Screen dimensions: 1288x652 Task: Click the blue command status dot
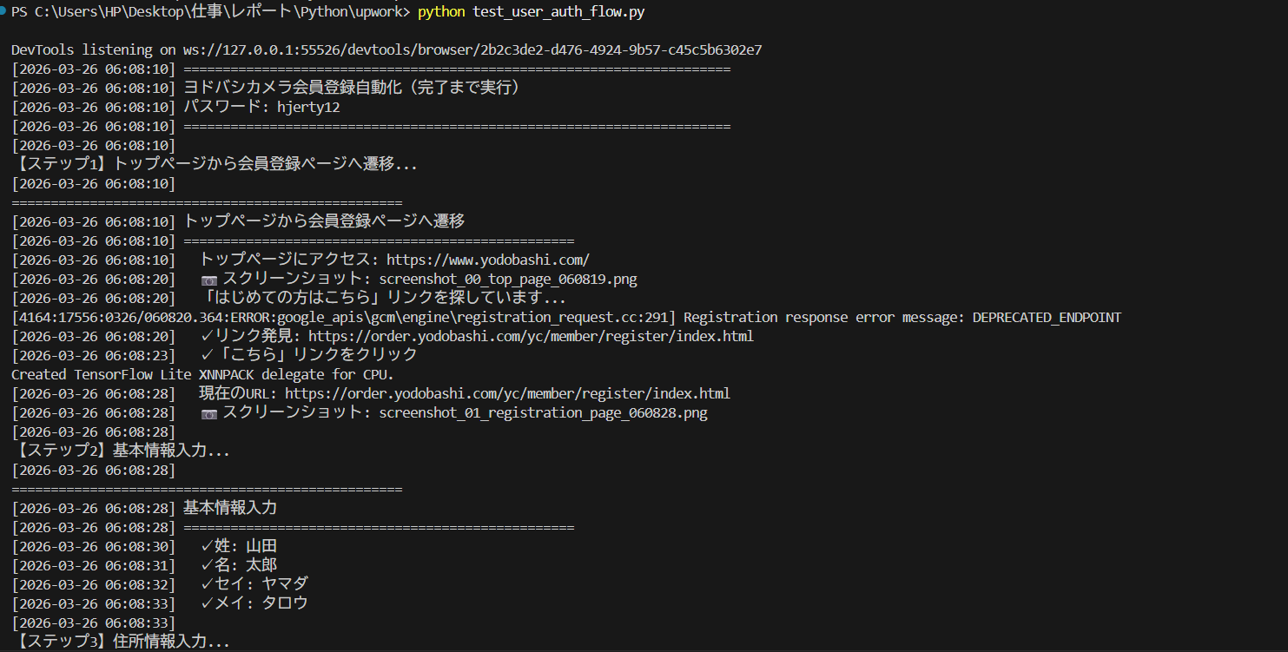4,12
